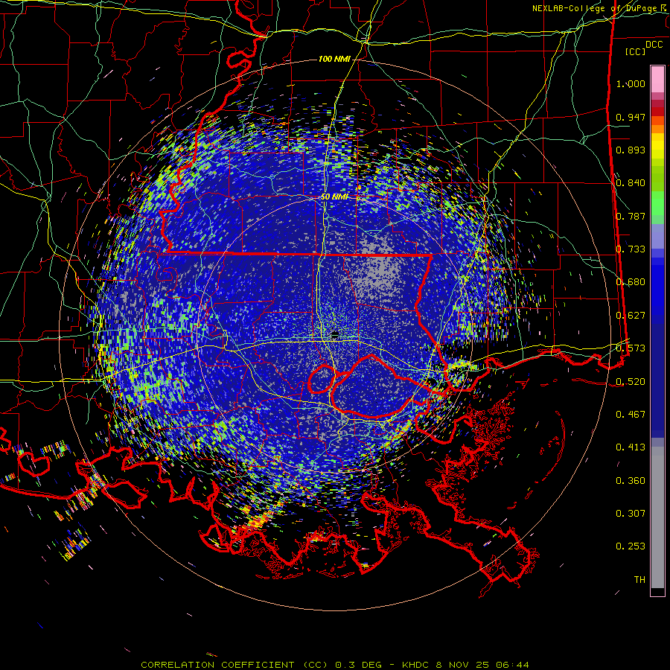The width and height of the screenshot is (670, 670).
Task: Click the Correlation Coefficient KHDC caption text
Action: click(x=334, y=665)
